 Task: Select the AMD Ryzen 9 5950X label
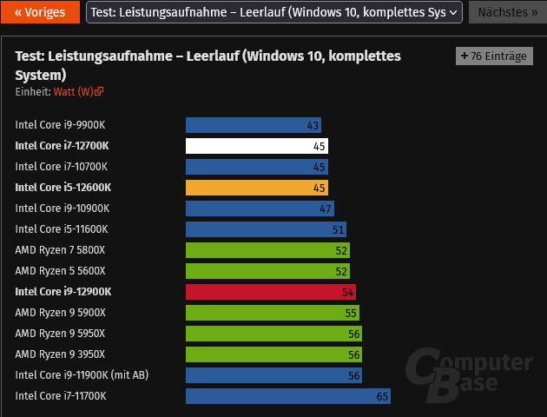[x=60, y=334]
